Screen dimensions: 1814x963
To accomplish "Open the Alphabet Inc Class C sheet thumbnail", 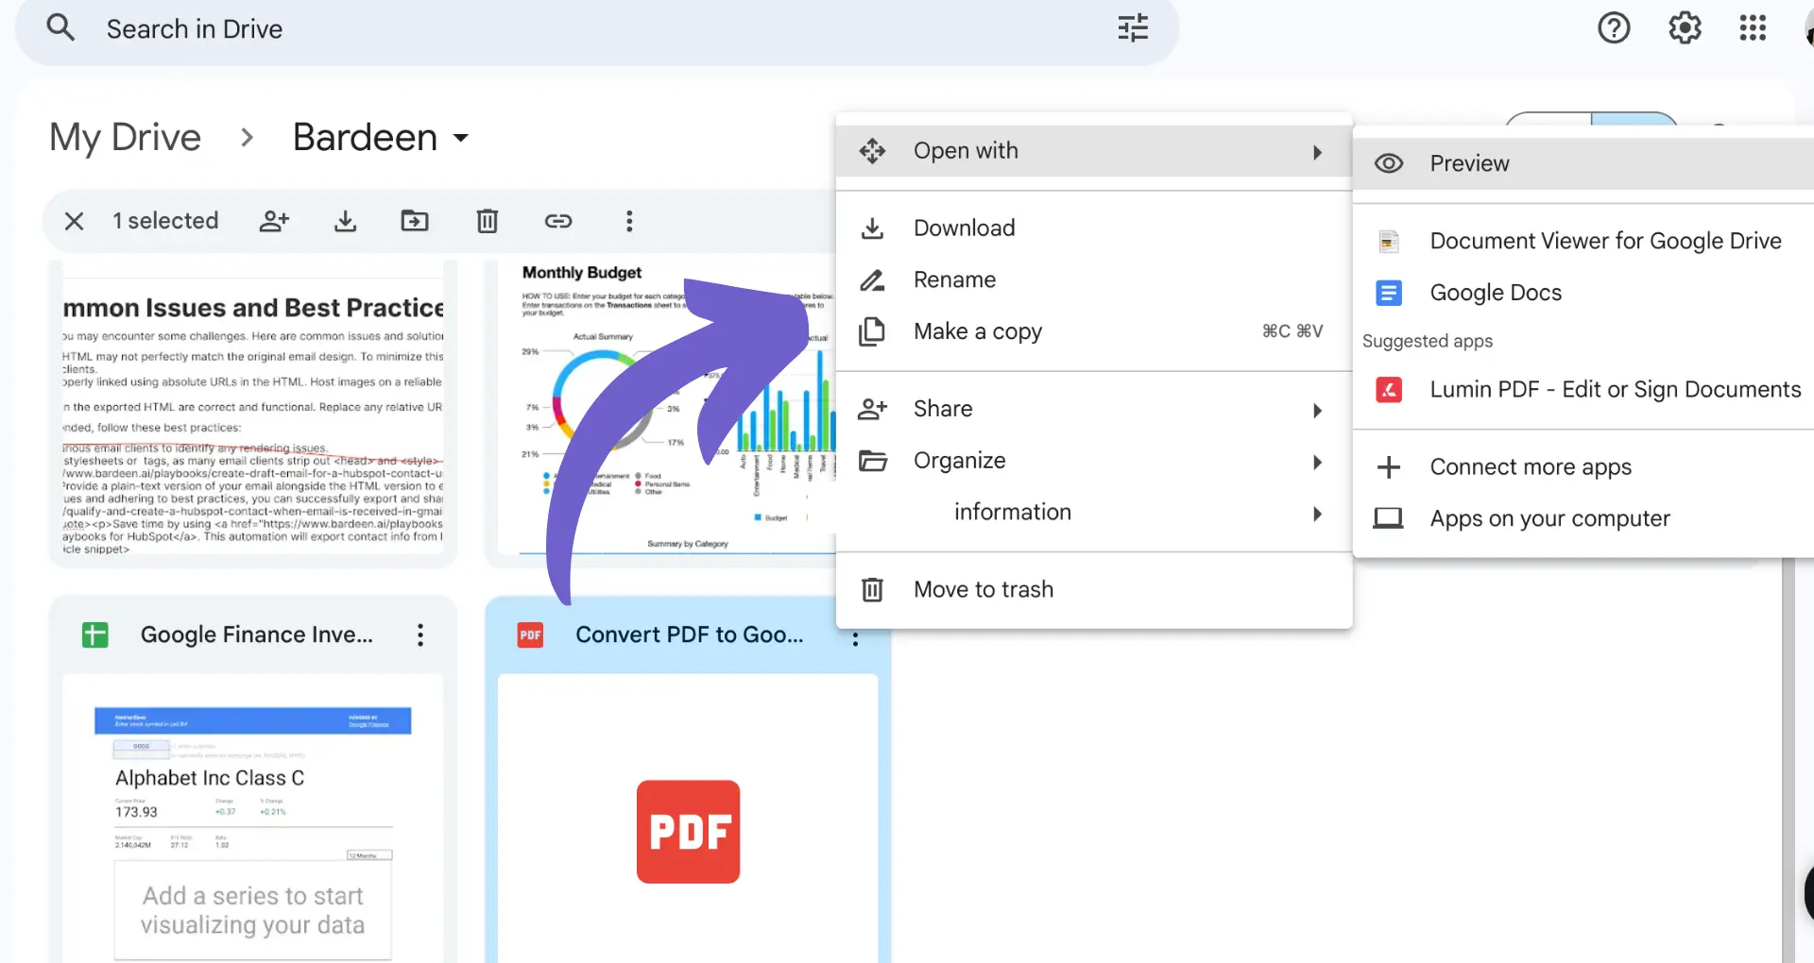I will pyautogui.click(x=253, y=818).
